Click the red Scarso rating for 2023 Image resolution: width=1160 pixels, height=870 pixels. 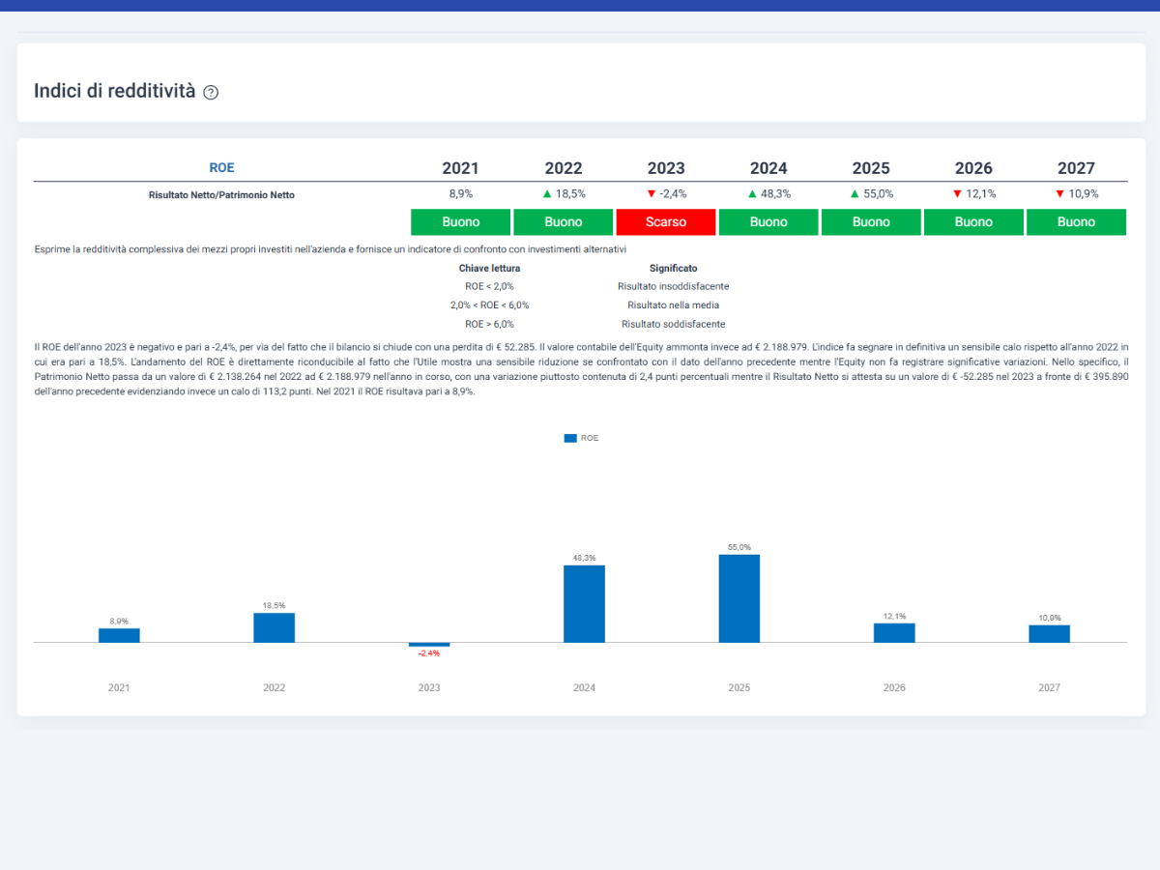pyautogui.click(x=666, y=221)
